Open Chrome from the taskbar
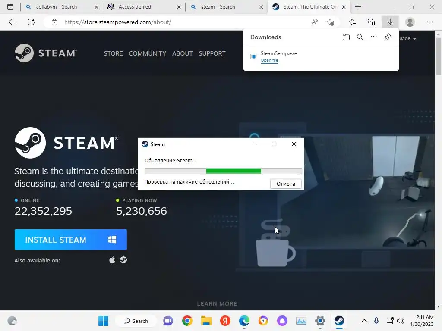The height and width of the screenshot is (331, 442). 187,321
